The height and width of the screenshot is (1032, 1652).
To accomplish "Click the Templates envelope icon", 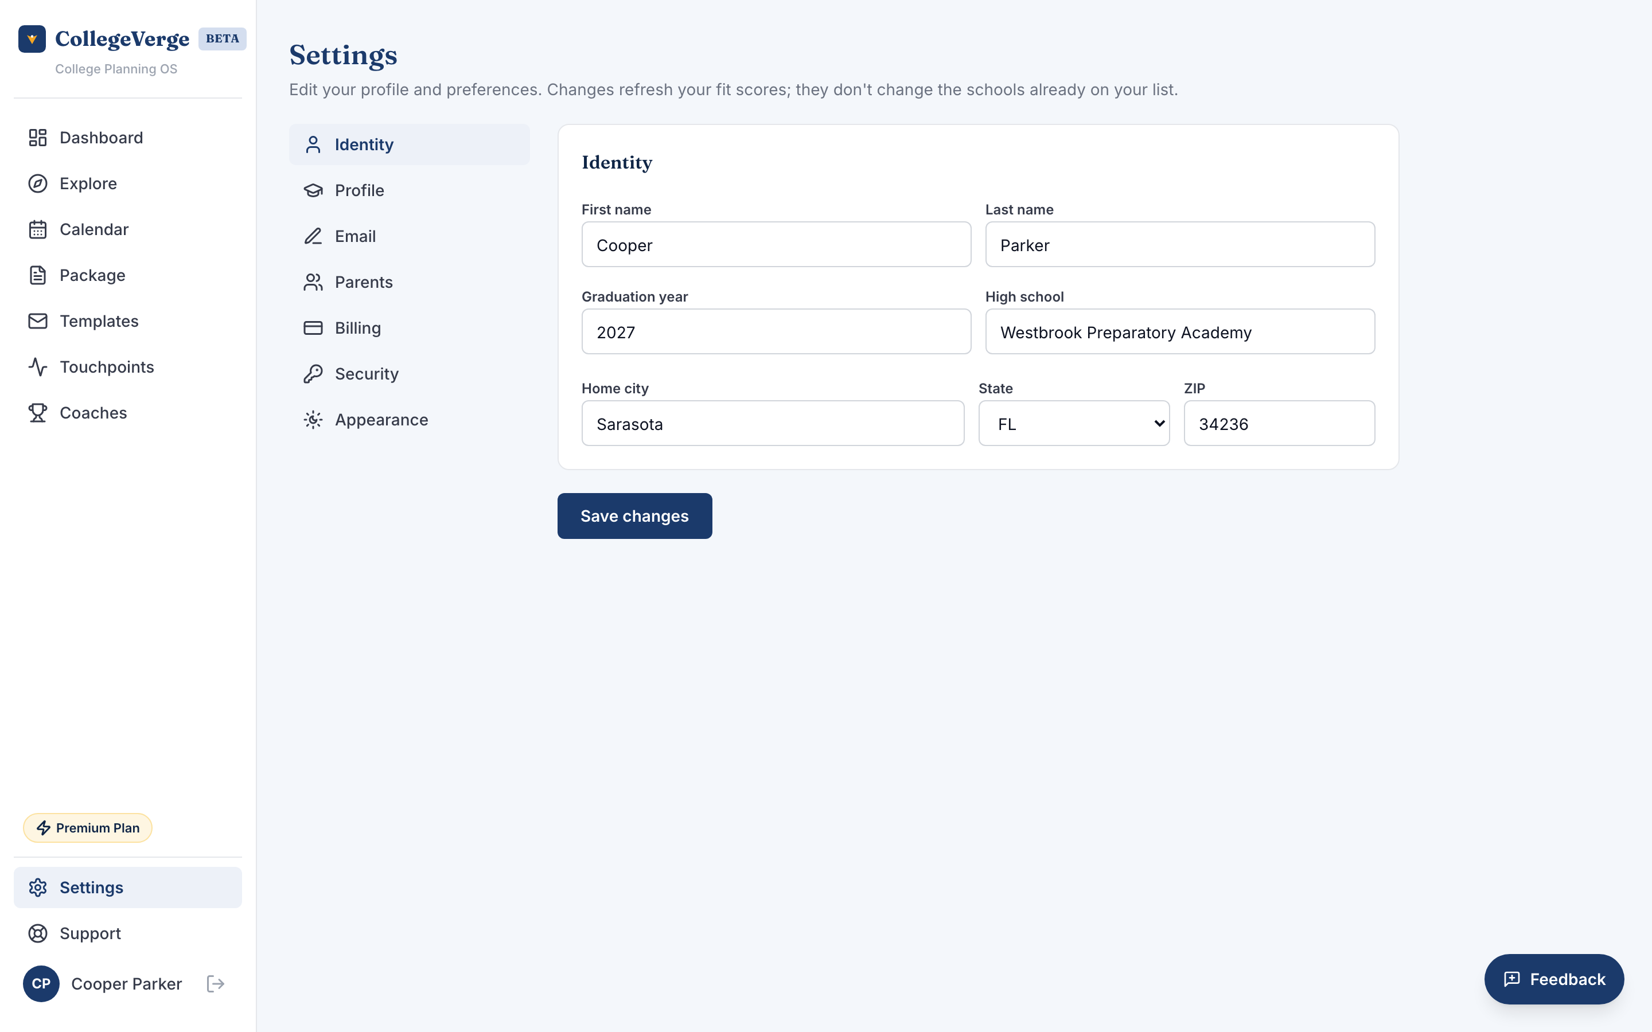I will [x=37, y=321].
